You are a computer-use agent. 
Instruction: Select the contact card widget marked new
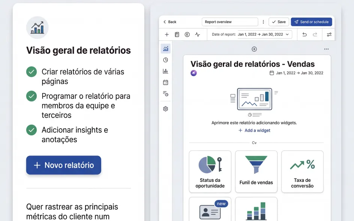tap(210, 209)
